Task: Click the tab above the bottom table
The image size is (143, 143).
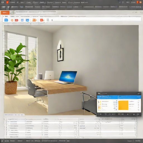Action: point(14,115)
